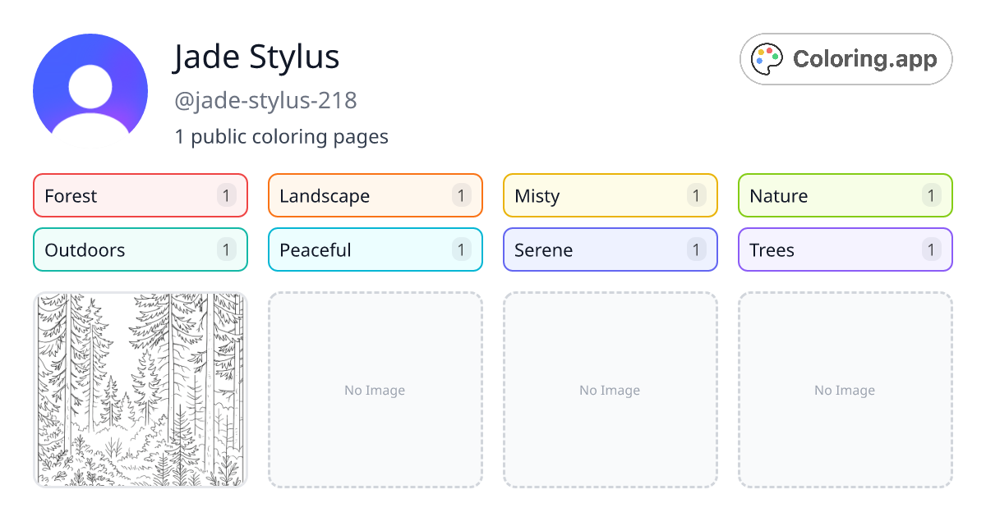Viewport: 986px width, 517px height.
Task: Click the count badge on Peaceful tag
Action: pos(461,249)
